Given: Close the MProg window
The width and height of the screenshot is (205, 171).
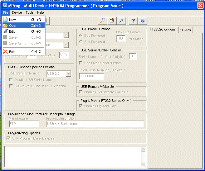Looking at the screenshot, I should (x=200, y=6).
